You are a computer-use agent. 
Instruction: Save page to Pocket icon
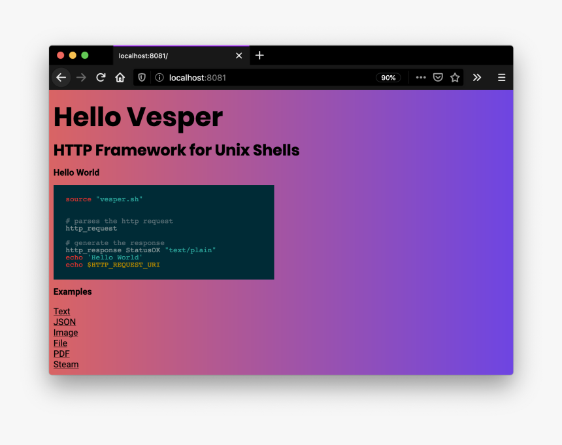(x=438, y=77)
